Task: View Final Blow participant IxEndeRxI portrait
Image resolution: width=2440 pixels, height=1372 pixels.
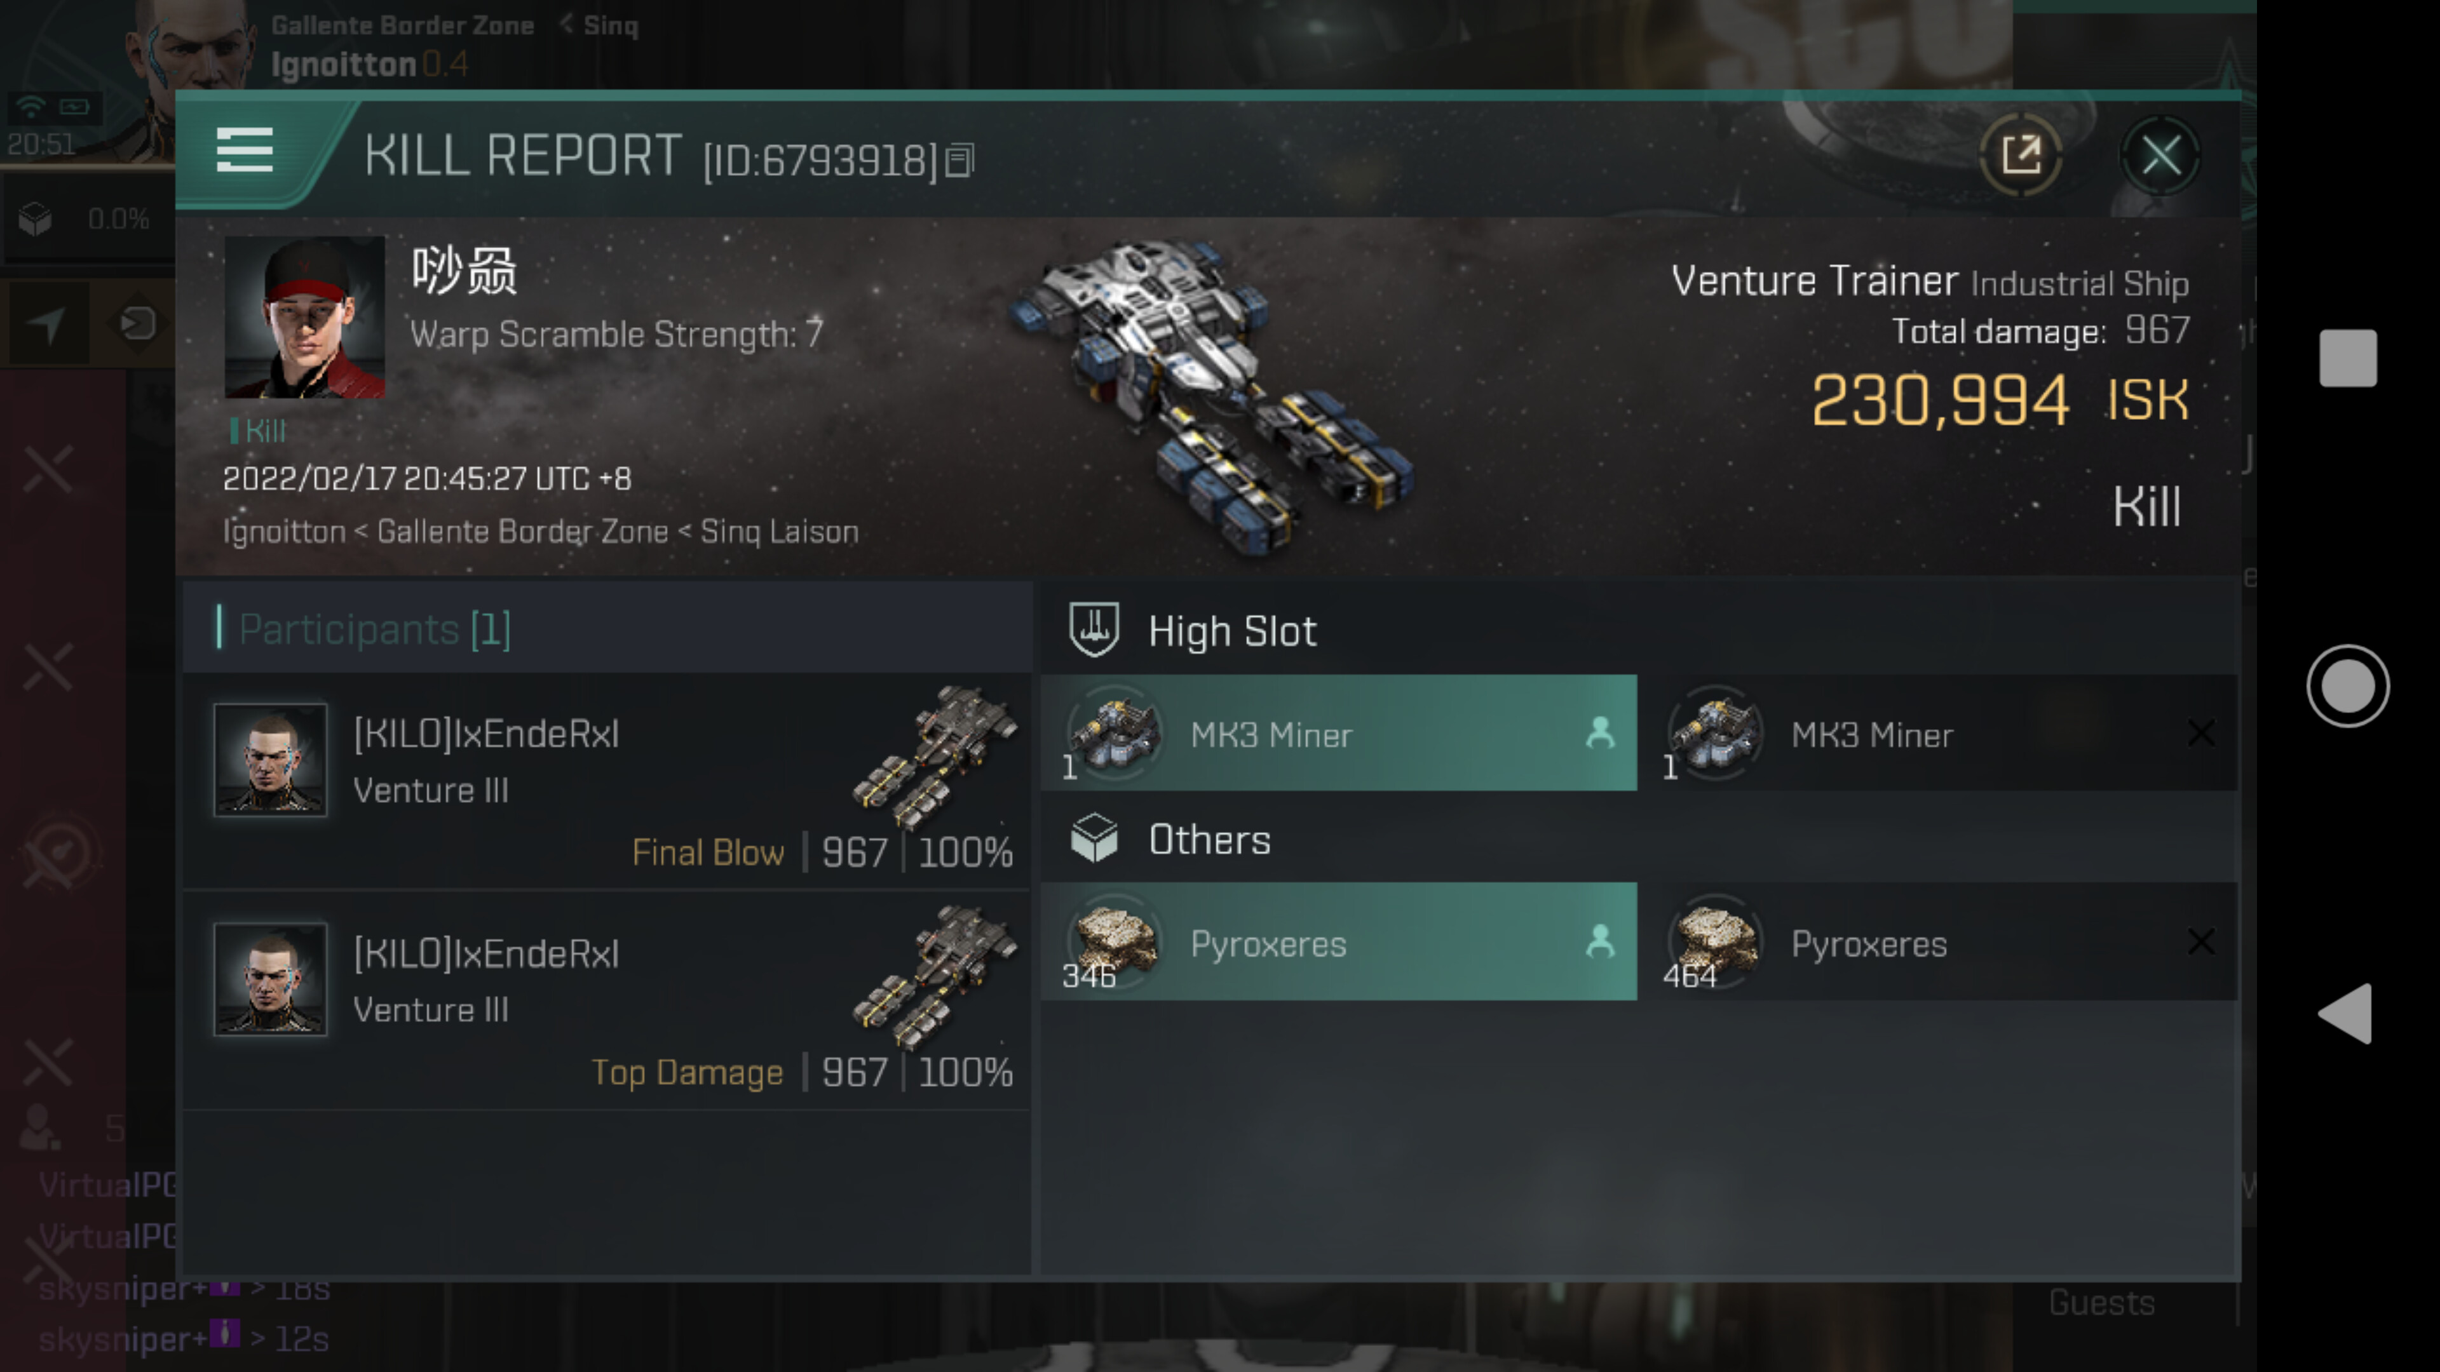Action: pos(271,760)
